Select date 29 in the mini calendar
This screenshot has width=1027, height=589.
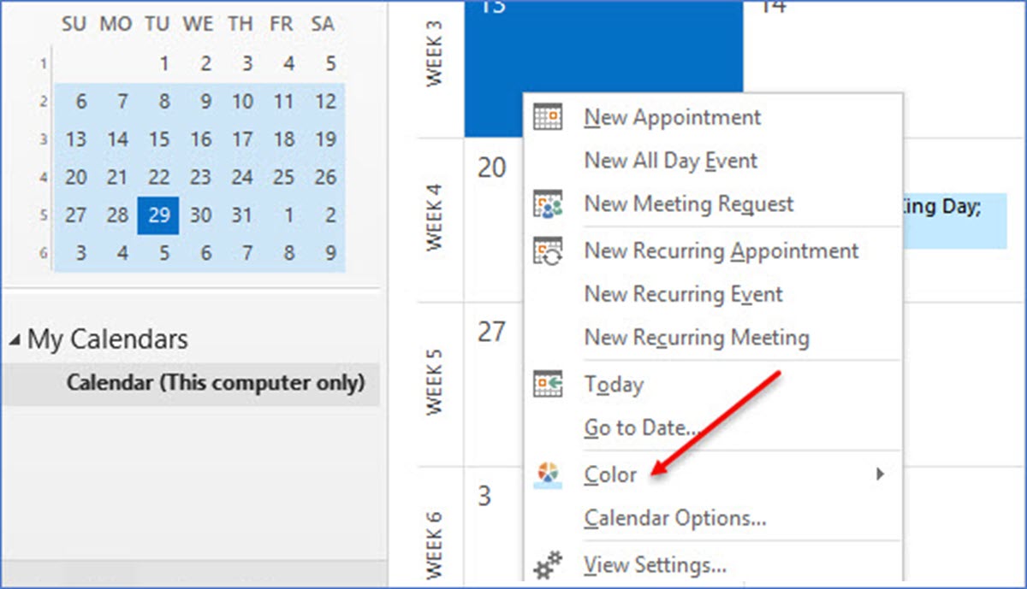point(157,216)
